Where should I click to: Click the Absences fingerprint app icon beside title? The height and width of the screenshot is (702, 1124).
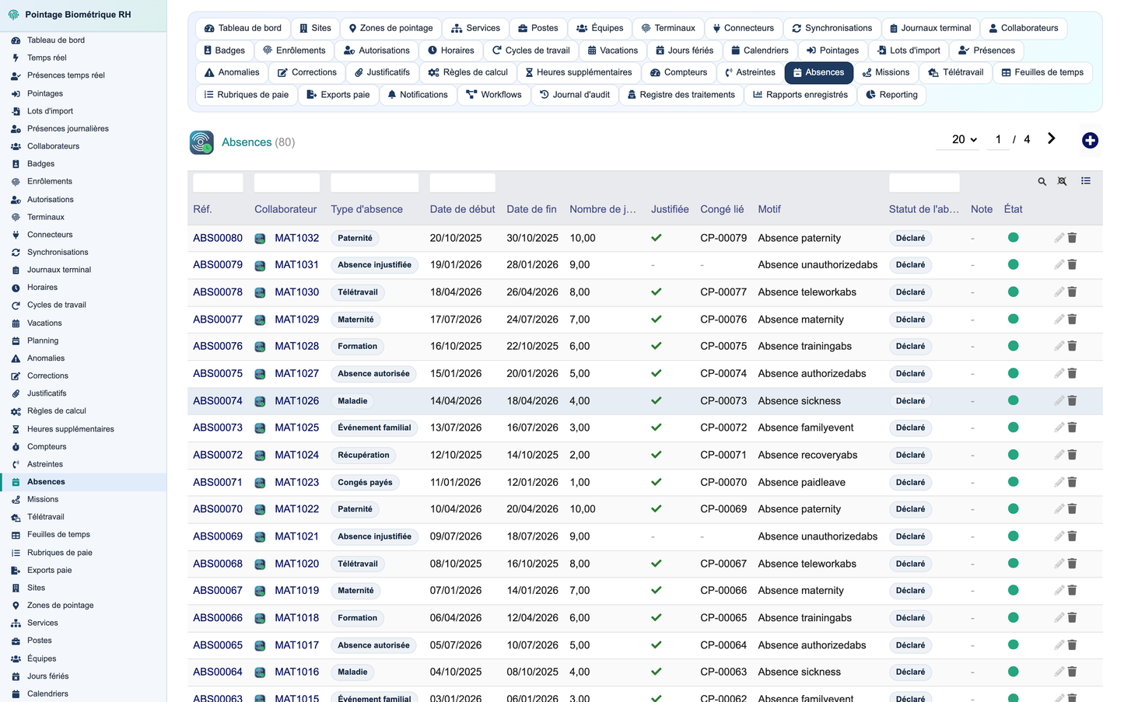(x=201, y=142)
